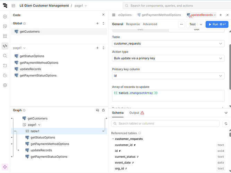The width and height of the screenshot is (231, 173).
Task: Collapse the customer_requests schema table
Action: [x=112, y=139]
